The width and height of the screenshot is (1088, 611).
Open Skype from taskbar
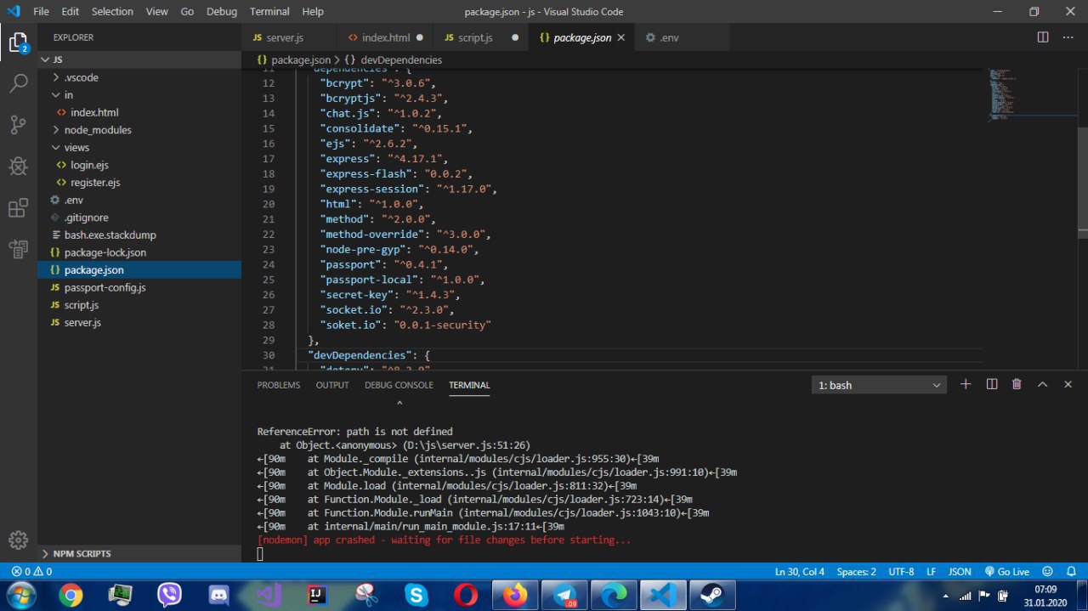pos(416,595)
